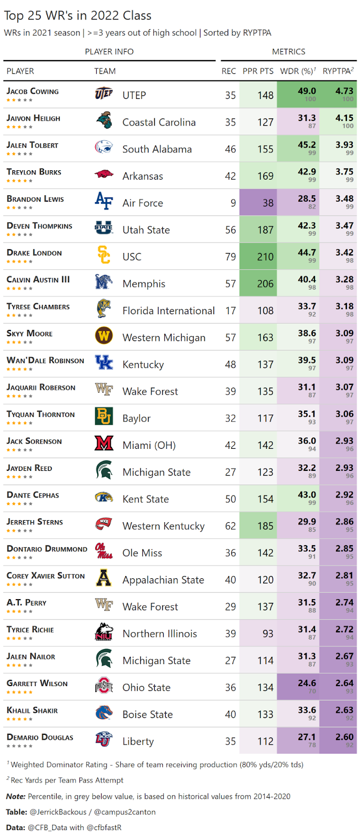Click the UTEP team logo
Image resolution: width=360 pixels, height=838 pixels.
pyautogui.click(x=104, y=94)
